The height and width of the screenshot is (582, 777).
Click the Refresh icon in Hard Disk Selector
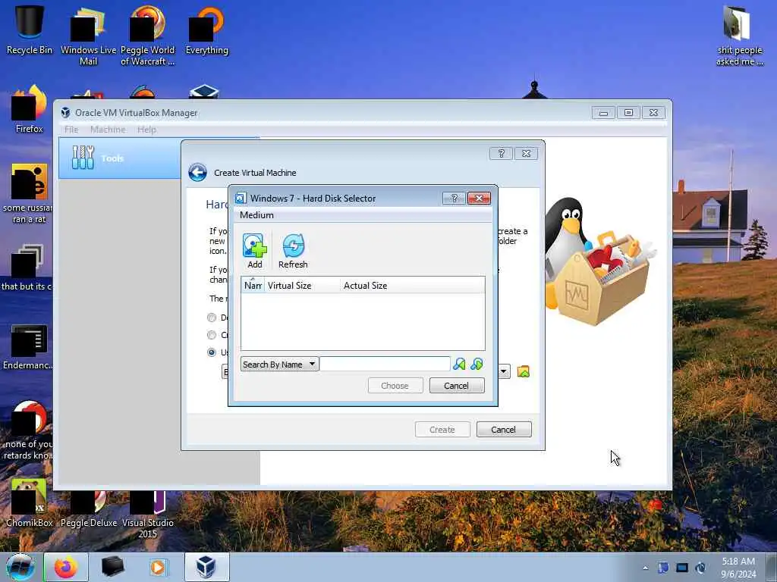click(x=293, y=250)
